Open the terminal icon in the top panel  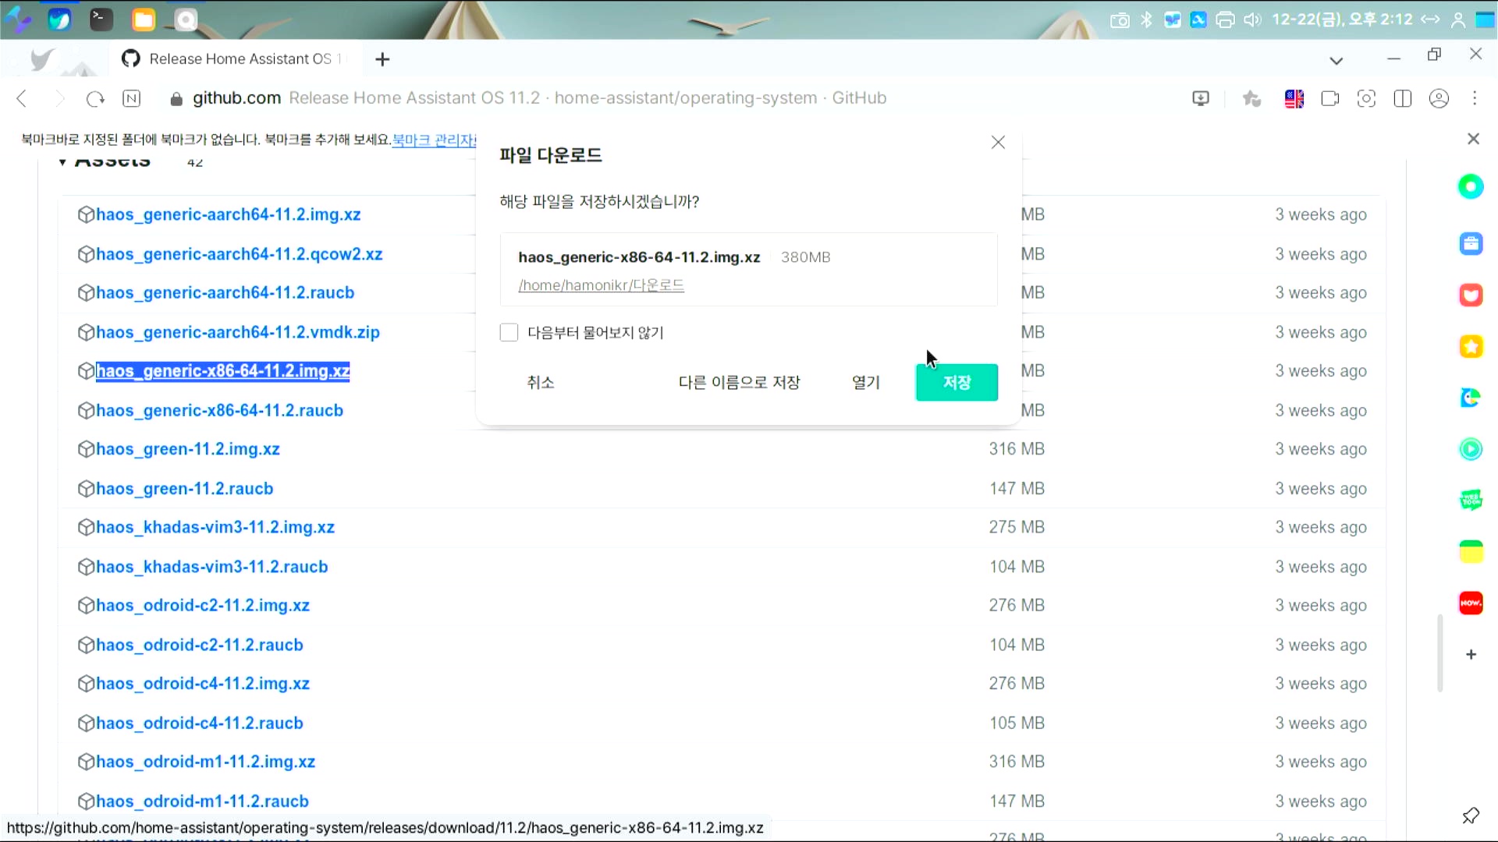tap(101, 19)
